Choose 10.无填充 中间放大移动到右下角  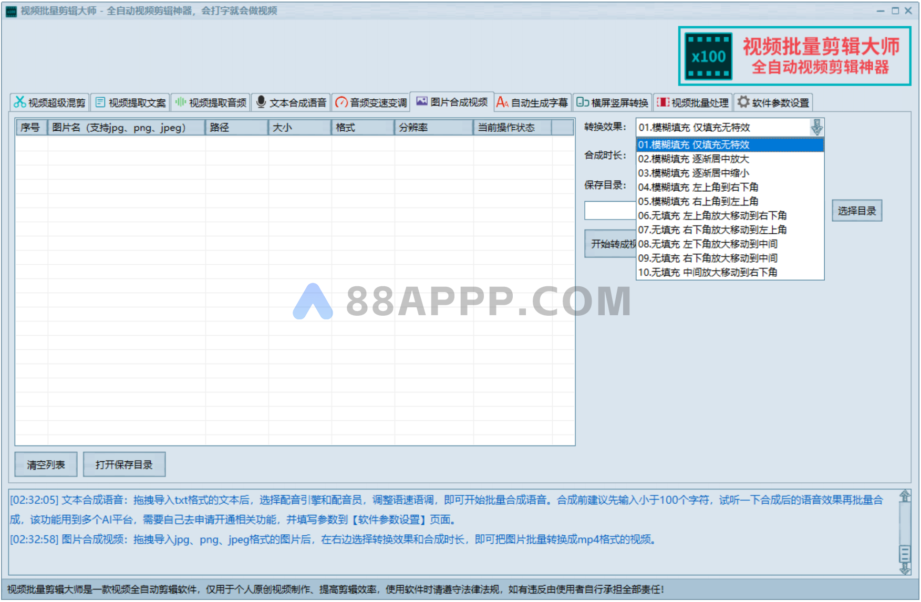(730, 272)
